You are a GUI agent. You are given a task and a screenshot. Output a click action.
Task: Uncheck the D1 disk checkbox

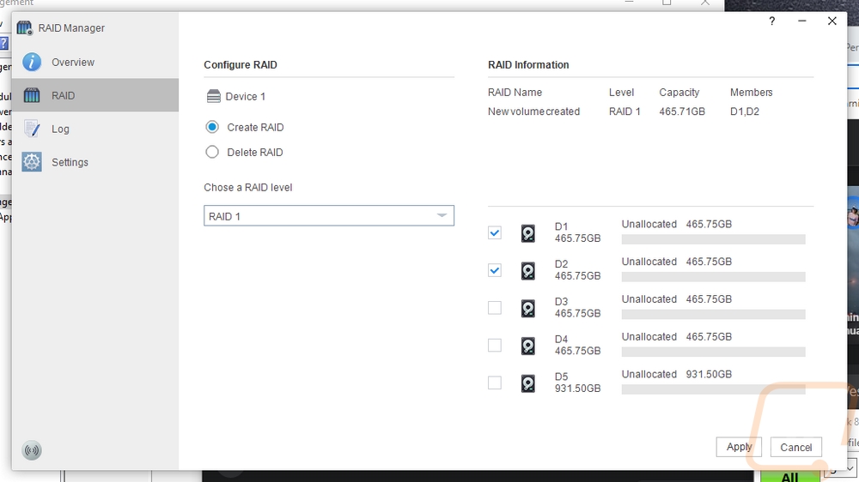pyautogui.click(x=495, y=232)
